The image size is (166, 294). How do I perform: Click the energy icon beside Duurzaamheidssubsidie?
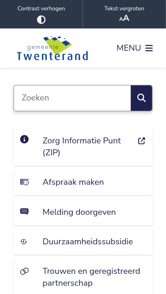(x=24, y=242)
